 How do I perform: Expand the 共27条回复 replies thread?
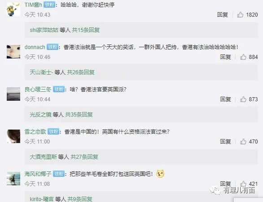click(84, 157)
